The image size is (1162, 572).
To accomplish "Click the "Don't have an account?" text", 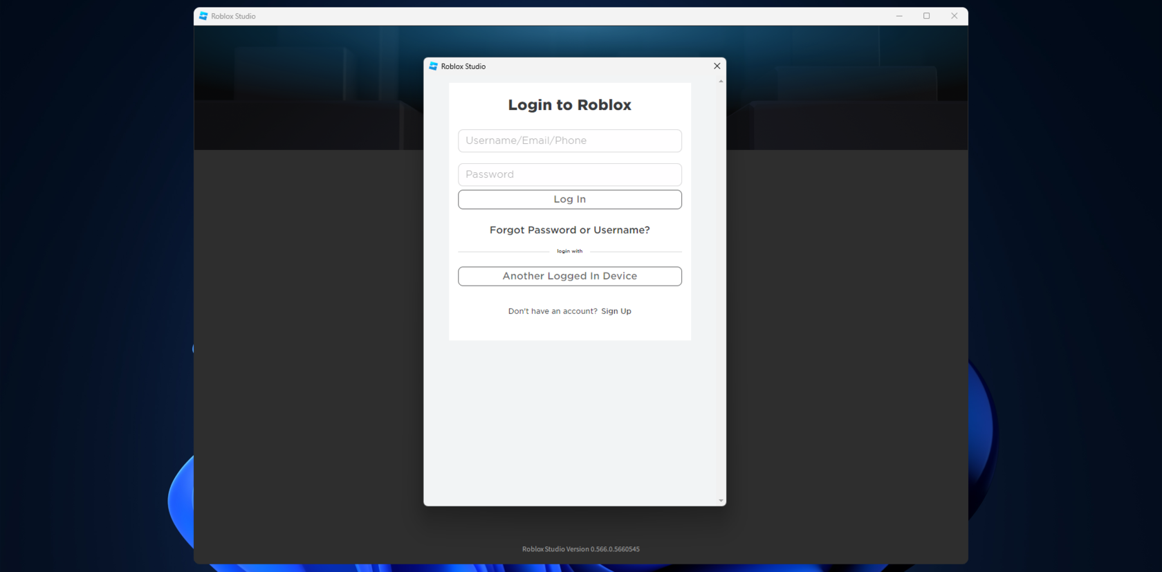I will point(553,311).
